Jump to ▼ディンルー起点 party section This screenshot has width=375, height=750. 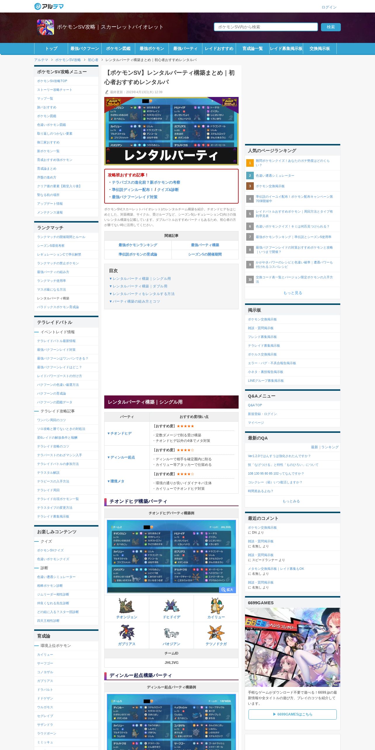coord(121,457)
